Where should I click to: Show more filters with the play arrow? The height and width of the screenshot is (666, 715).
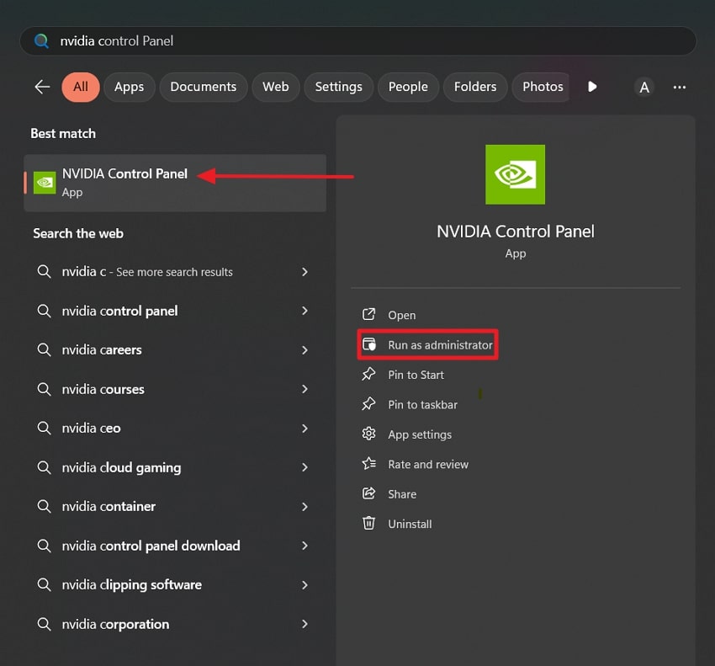click(592, 87)
